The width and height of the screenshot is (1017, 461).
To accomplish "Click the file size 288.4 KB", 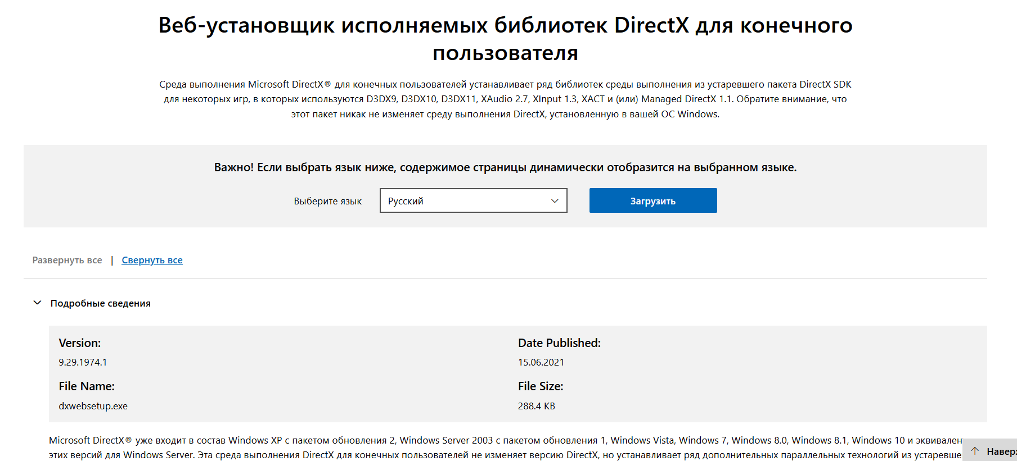I will (x=536, y=406).
